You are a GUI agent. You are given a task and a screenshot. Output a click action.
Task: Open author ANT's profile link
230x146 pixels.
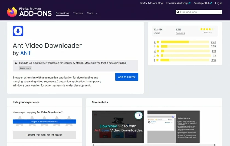(25, 53)
